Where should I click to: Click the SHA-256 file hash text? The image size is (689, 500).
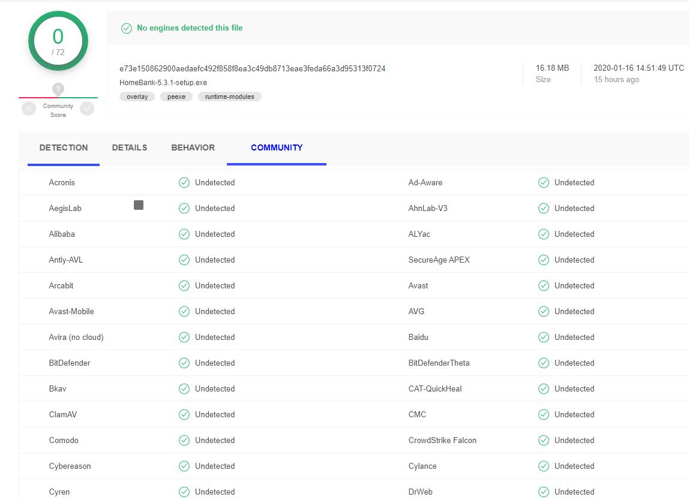click(252, 68)
